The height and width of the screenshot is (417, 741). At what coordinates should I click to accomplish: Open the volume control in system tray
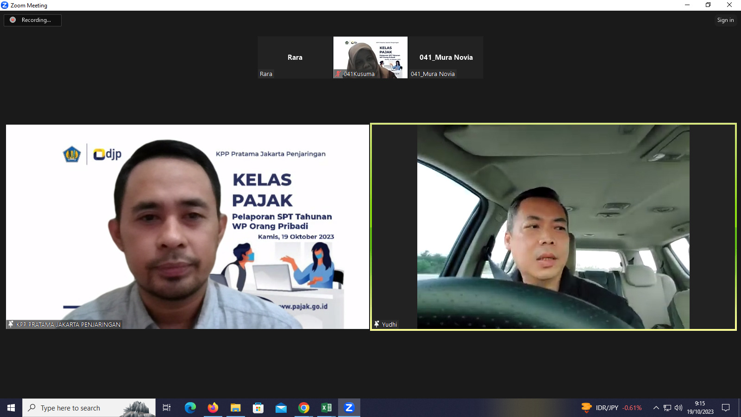click(678, 408)
